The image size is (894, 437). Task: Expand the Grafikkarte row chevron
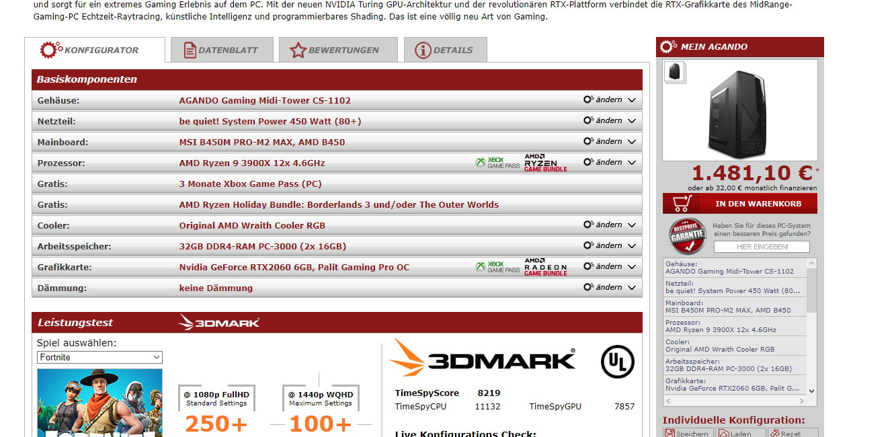coord(631,267)
